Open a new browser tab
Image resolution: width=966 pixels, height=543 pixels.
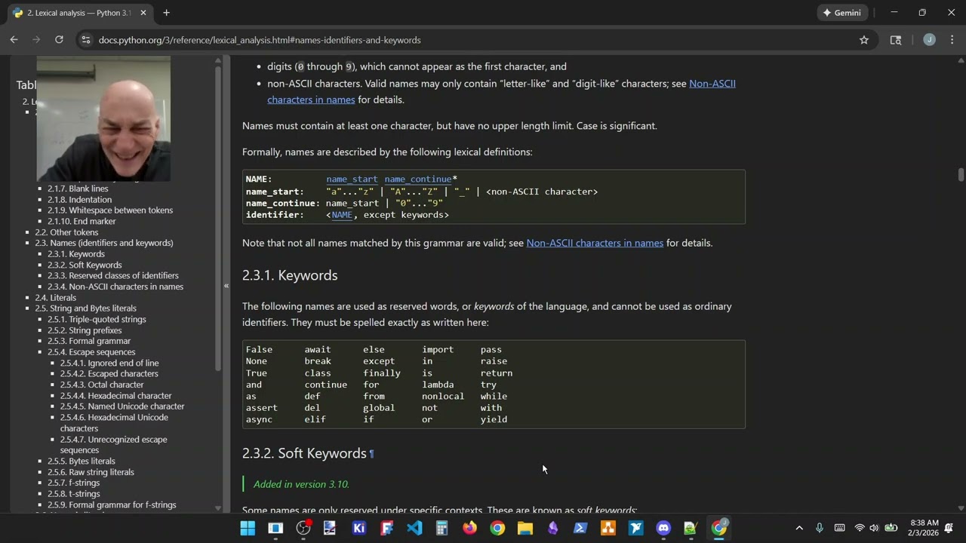click(x=166, y=13)
